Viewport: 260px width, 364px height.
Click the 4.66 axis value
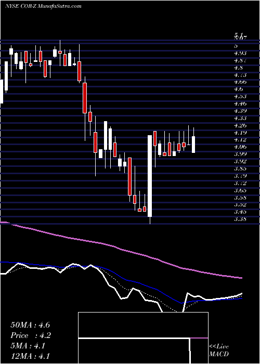(x=240, y=82)
